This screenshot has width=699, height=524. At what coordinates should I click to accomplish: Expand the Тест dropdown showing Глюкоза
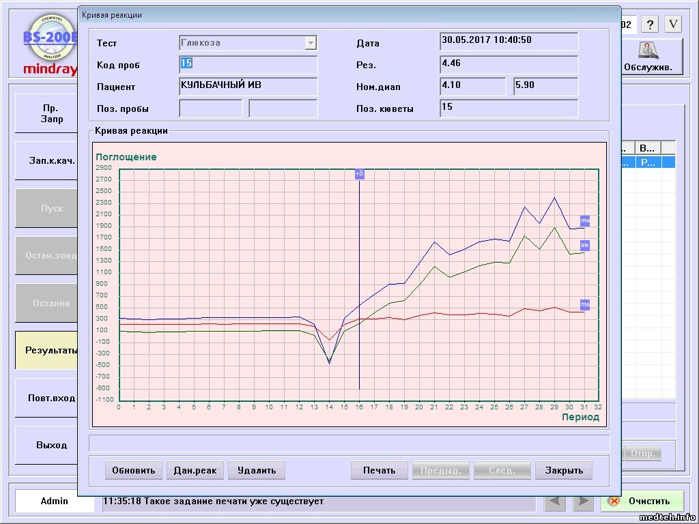(x=311, y=43)
